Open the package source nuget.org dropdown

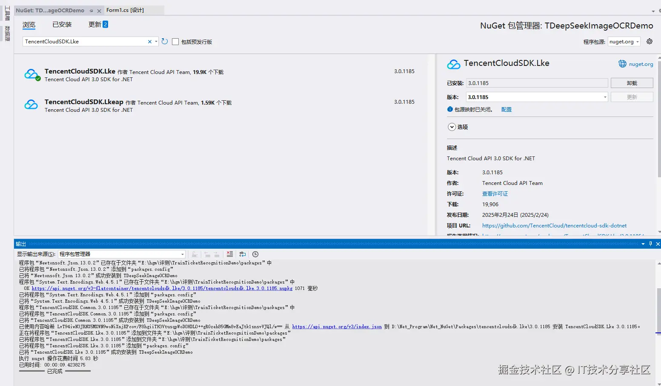pos(624,42)
